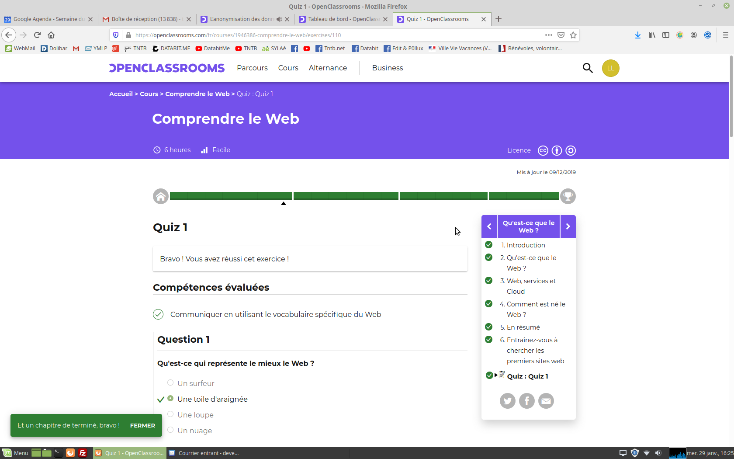
Task: Click the second green progress bar segment
Action: (346, 196)
